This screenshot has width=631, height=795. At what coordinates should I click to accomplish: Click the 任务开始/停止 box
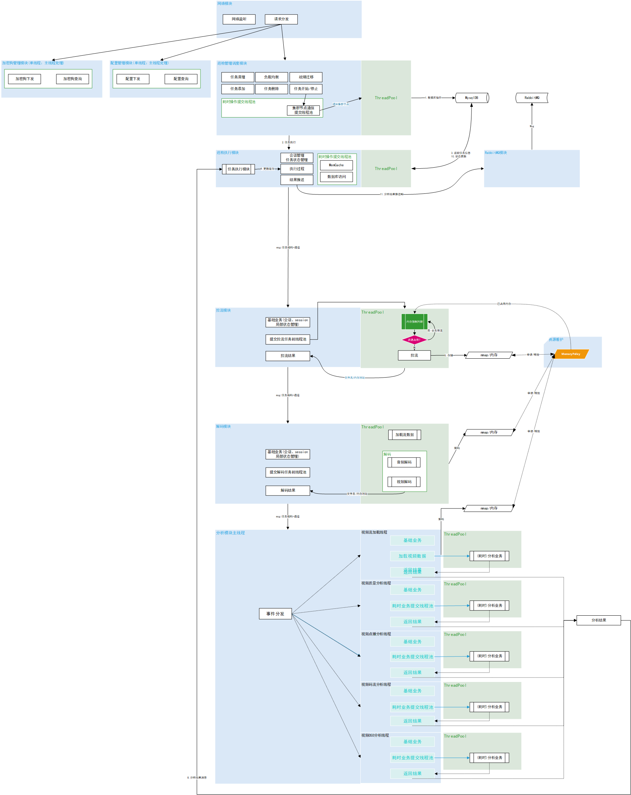click(306, 89)
